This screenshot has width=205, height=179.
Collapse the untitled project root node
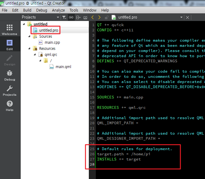coord(24,24)
